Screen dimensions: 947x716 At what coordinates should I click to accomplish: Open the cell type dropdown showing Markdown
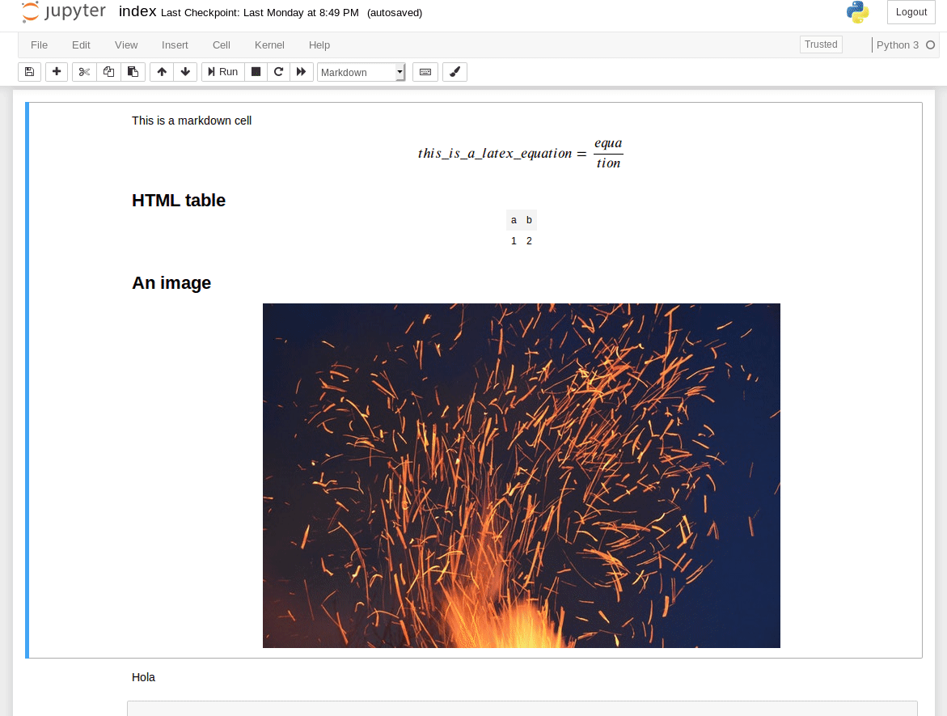pyautogui.click(x=361, y=73)
